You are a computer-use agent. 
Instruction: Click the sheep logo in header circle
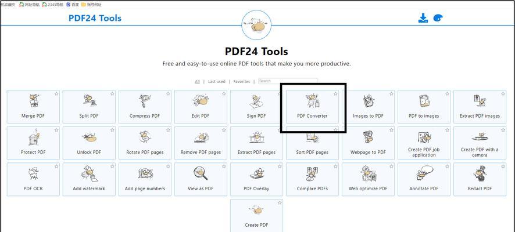[256, 26]
